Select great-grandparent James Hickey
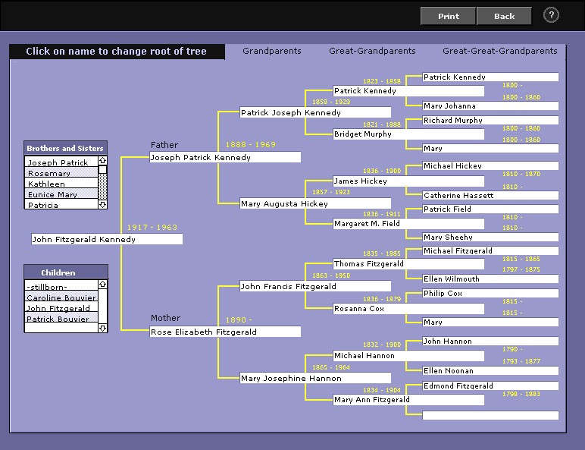This screenshot has width=585, height=450. pos(408,181)
